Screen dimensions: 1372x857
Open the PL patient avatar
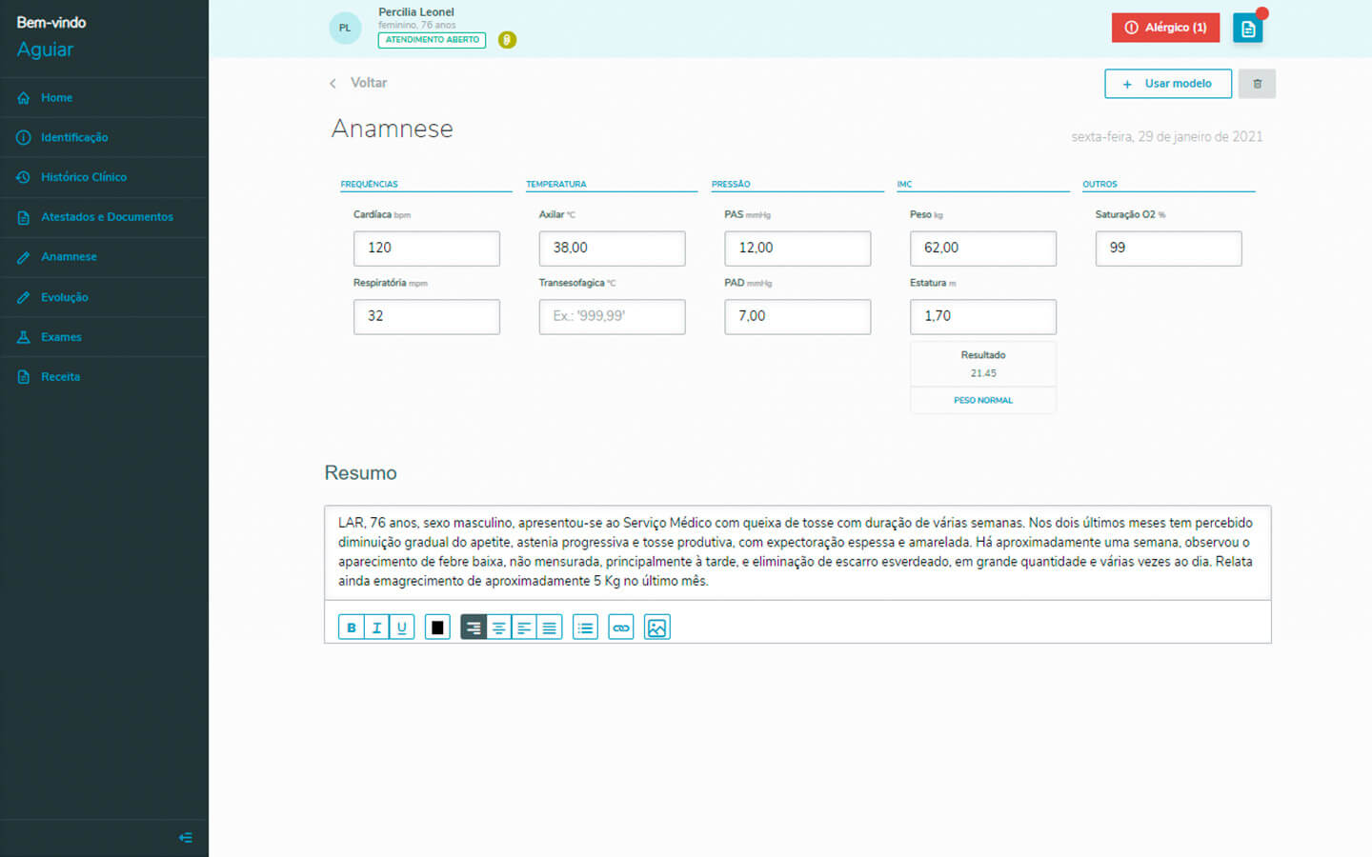345,28
